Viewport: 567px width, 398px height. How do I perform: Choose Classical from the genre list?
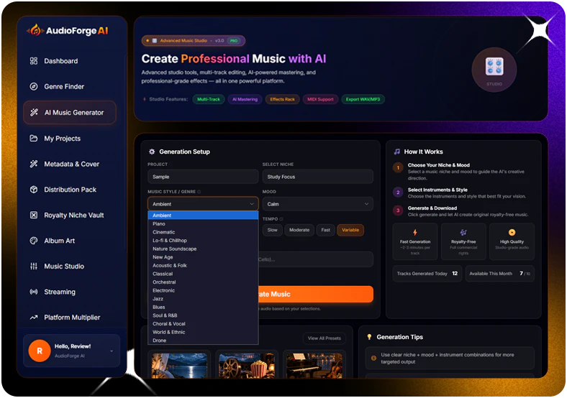[203, 274]
